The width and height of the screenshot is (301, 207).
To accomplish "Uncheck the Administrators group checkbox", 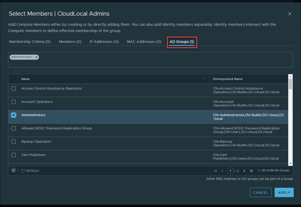I will coord(14,115).
